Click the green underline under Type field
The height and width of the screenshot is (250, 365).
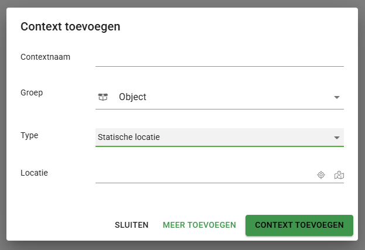coord(219,146)
